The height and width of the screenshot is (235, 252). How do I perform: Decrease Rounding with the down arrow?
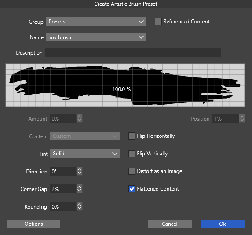click(80, 208)
